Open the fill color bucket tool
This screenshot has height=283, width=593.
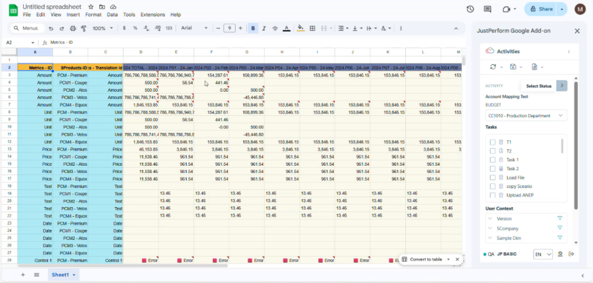(x=301, y=28)
